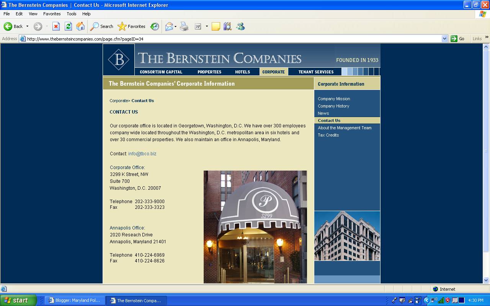Switch to Blogger: Maryland Pol... taskbar window
Viewport: 490px width, 306px height.
(x=75, y=301)
